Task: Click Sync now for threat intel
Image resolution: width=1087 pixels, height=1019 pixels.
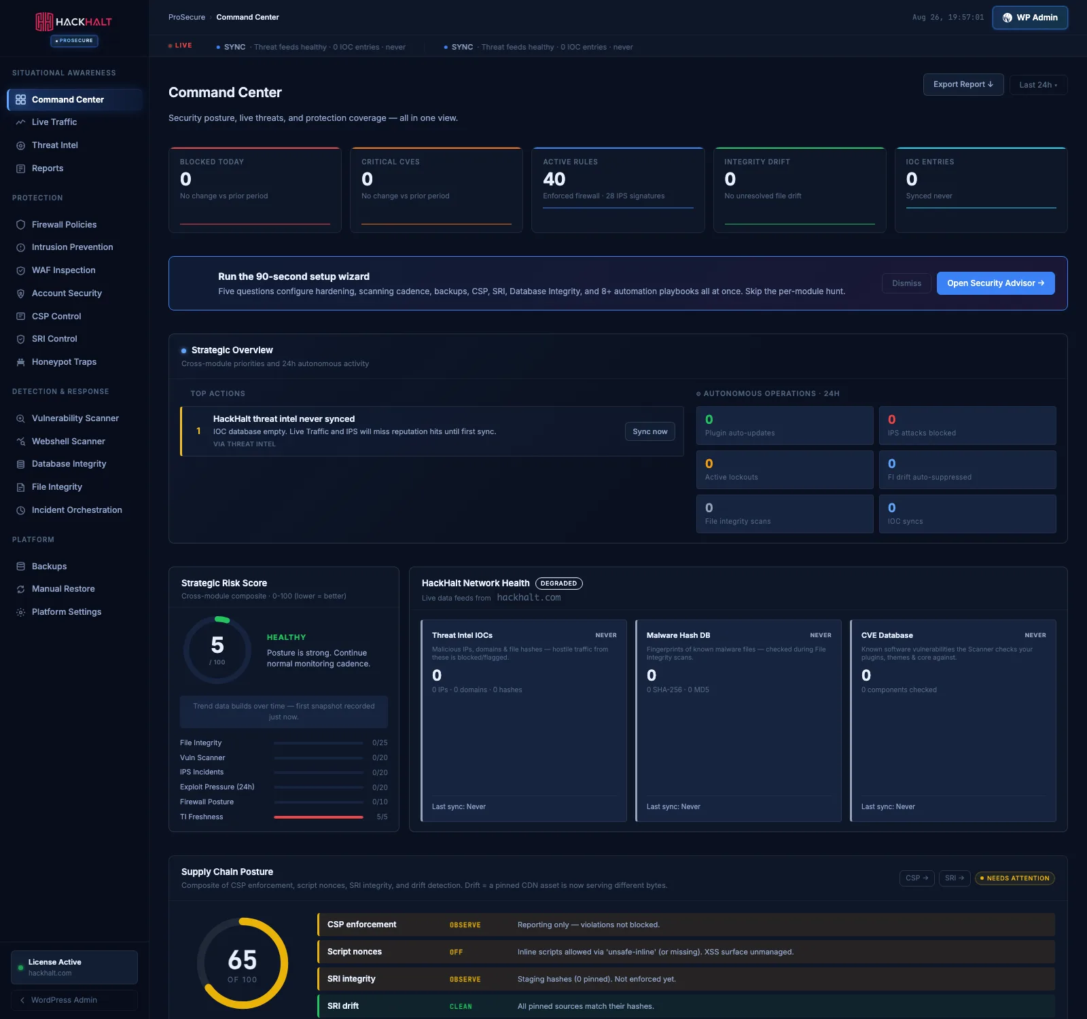Action: 649,431
